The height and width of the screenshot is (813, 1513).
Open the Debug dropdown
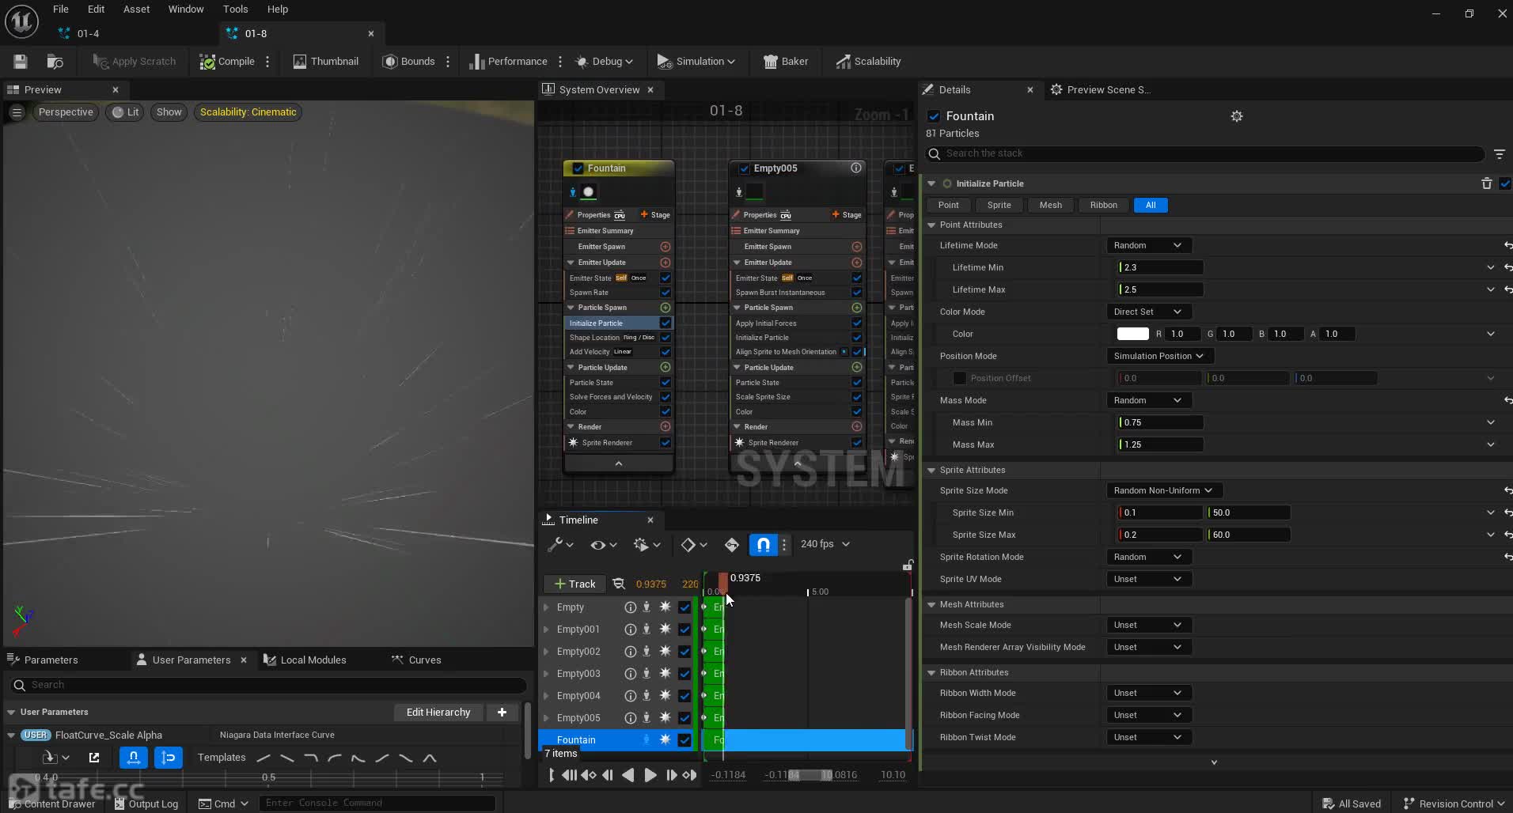click(x=604, y=61)
